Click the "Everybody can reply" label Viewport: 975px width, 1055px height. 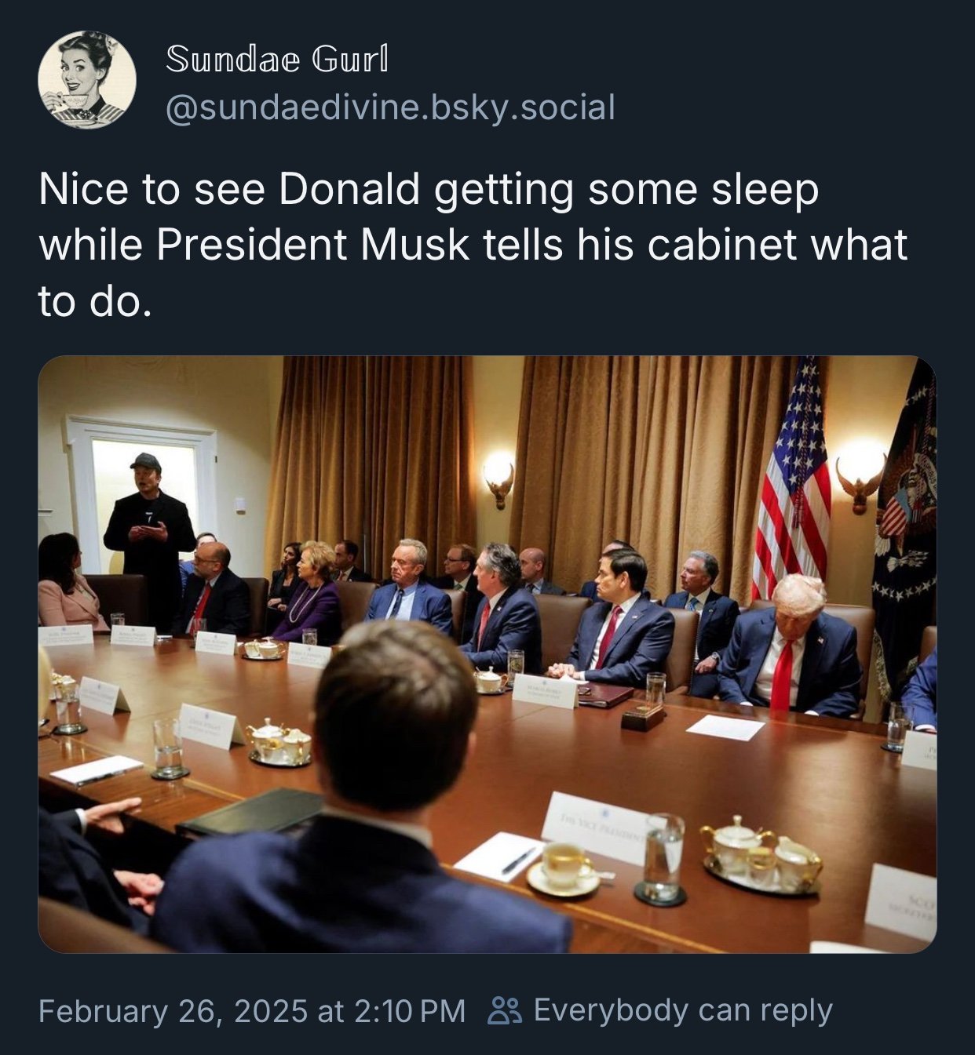682,1010
